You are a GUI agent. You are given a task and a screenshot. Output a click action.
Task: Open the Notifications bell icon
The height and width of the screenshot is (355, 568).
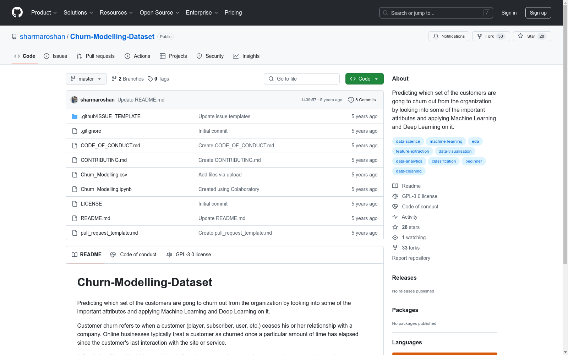(x=436, y=36)
